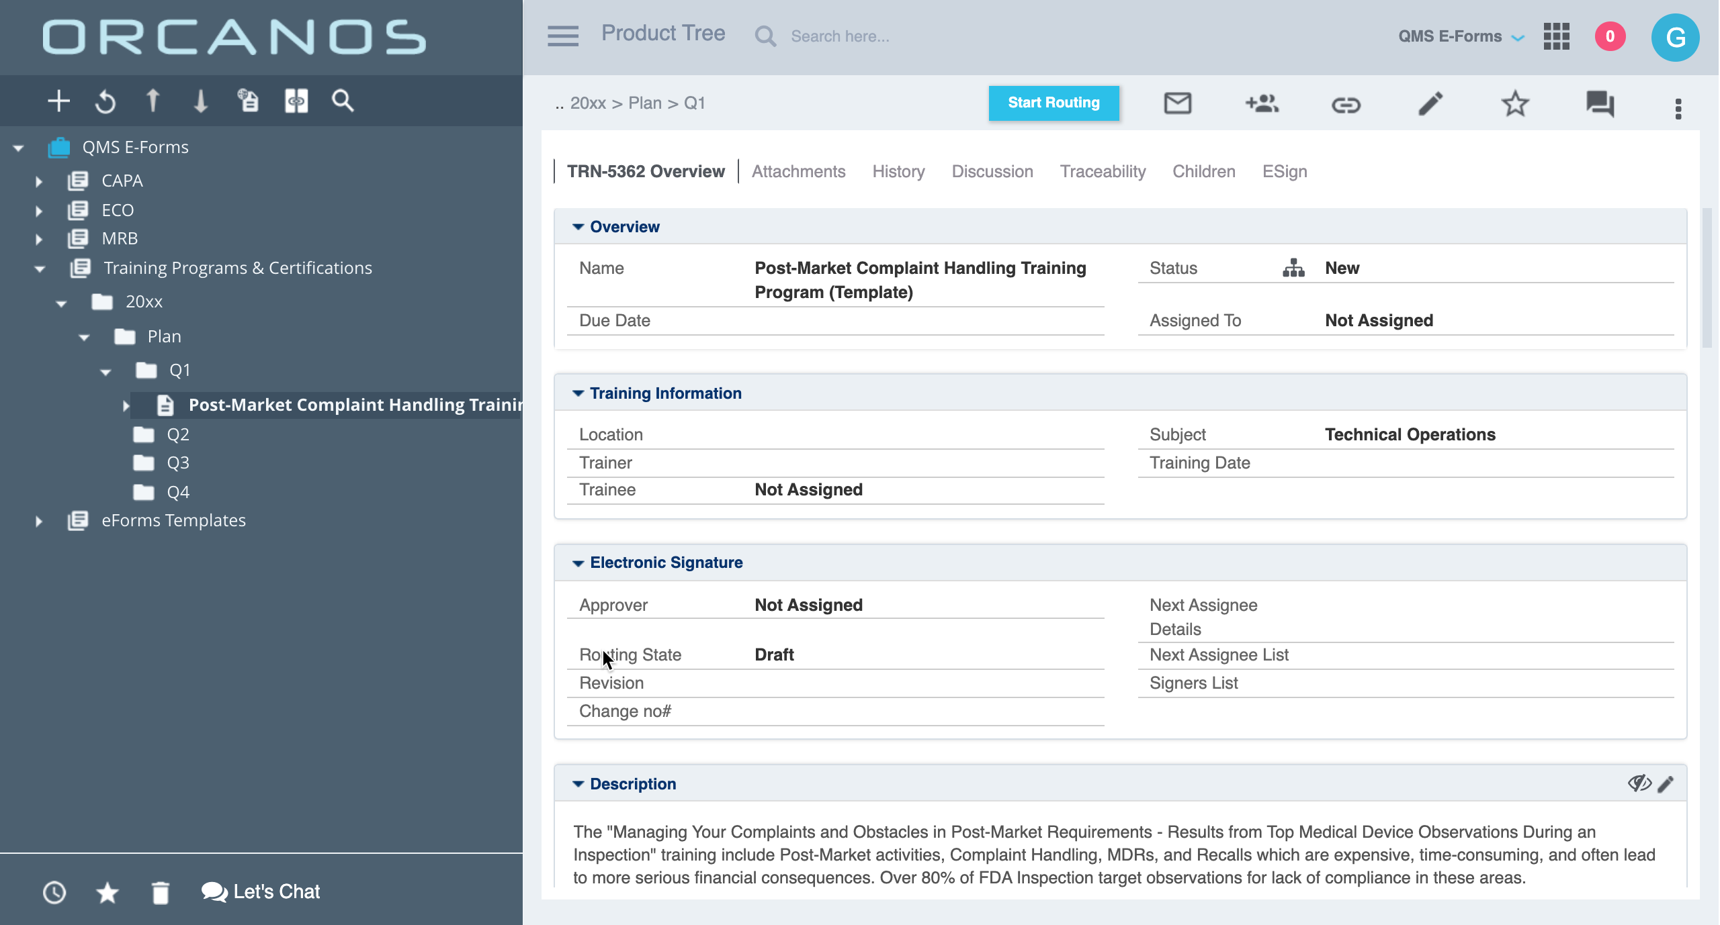The width and height of the screenshot is (1720, 925).
Task: Open Let's Chat link
Action: pos(261,891)
